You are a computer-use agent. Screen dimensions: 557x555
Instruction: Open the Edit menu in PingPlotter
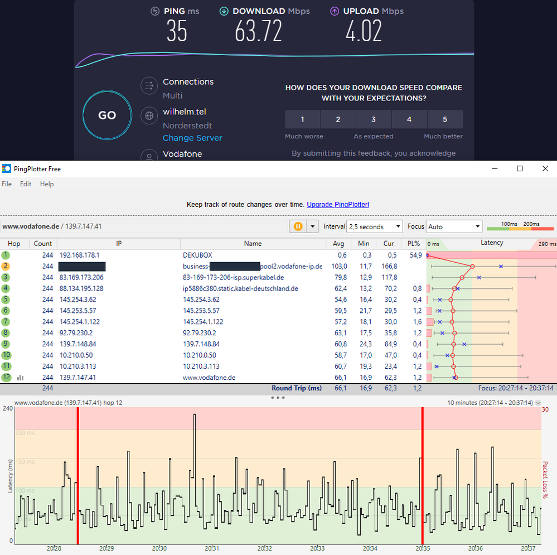26,184
